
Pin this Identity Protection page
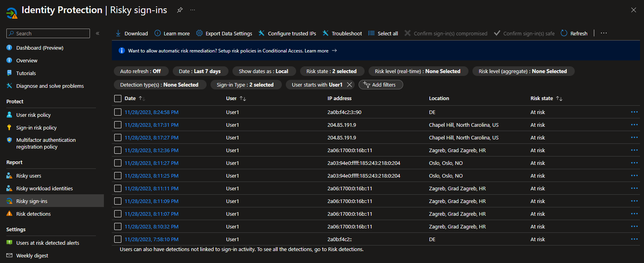click(x=180, y=10)
